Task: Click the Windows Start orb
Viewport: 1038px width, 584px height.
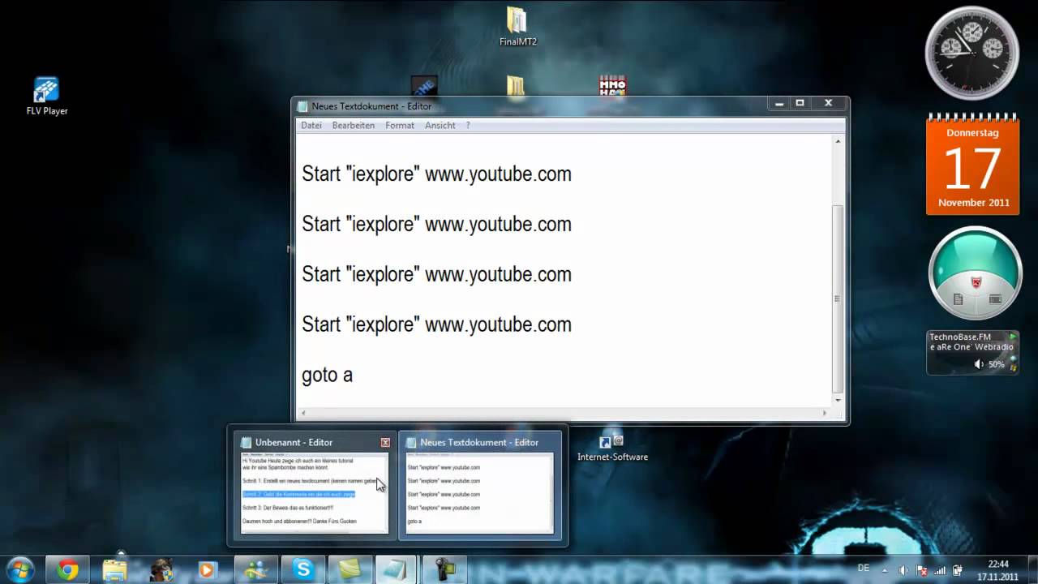Action: tap(19, 570)
